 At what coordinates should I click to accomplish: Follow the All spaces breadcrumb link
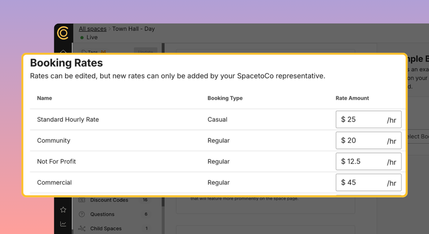pos(93,29)
